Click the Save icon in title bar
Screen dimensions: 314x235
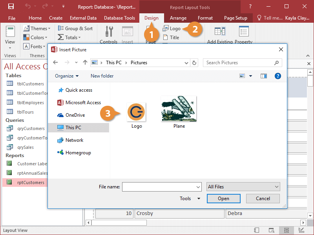point(11,6)
